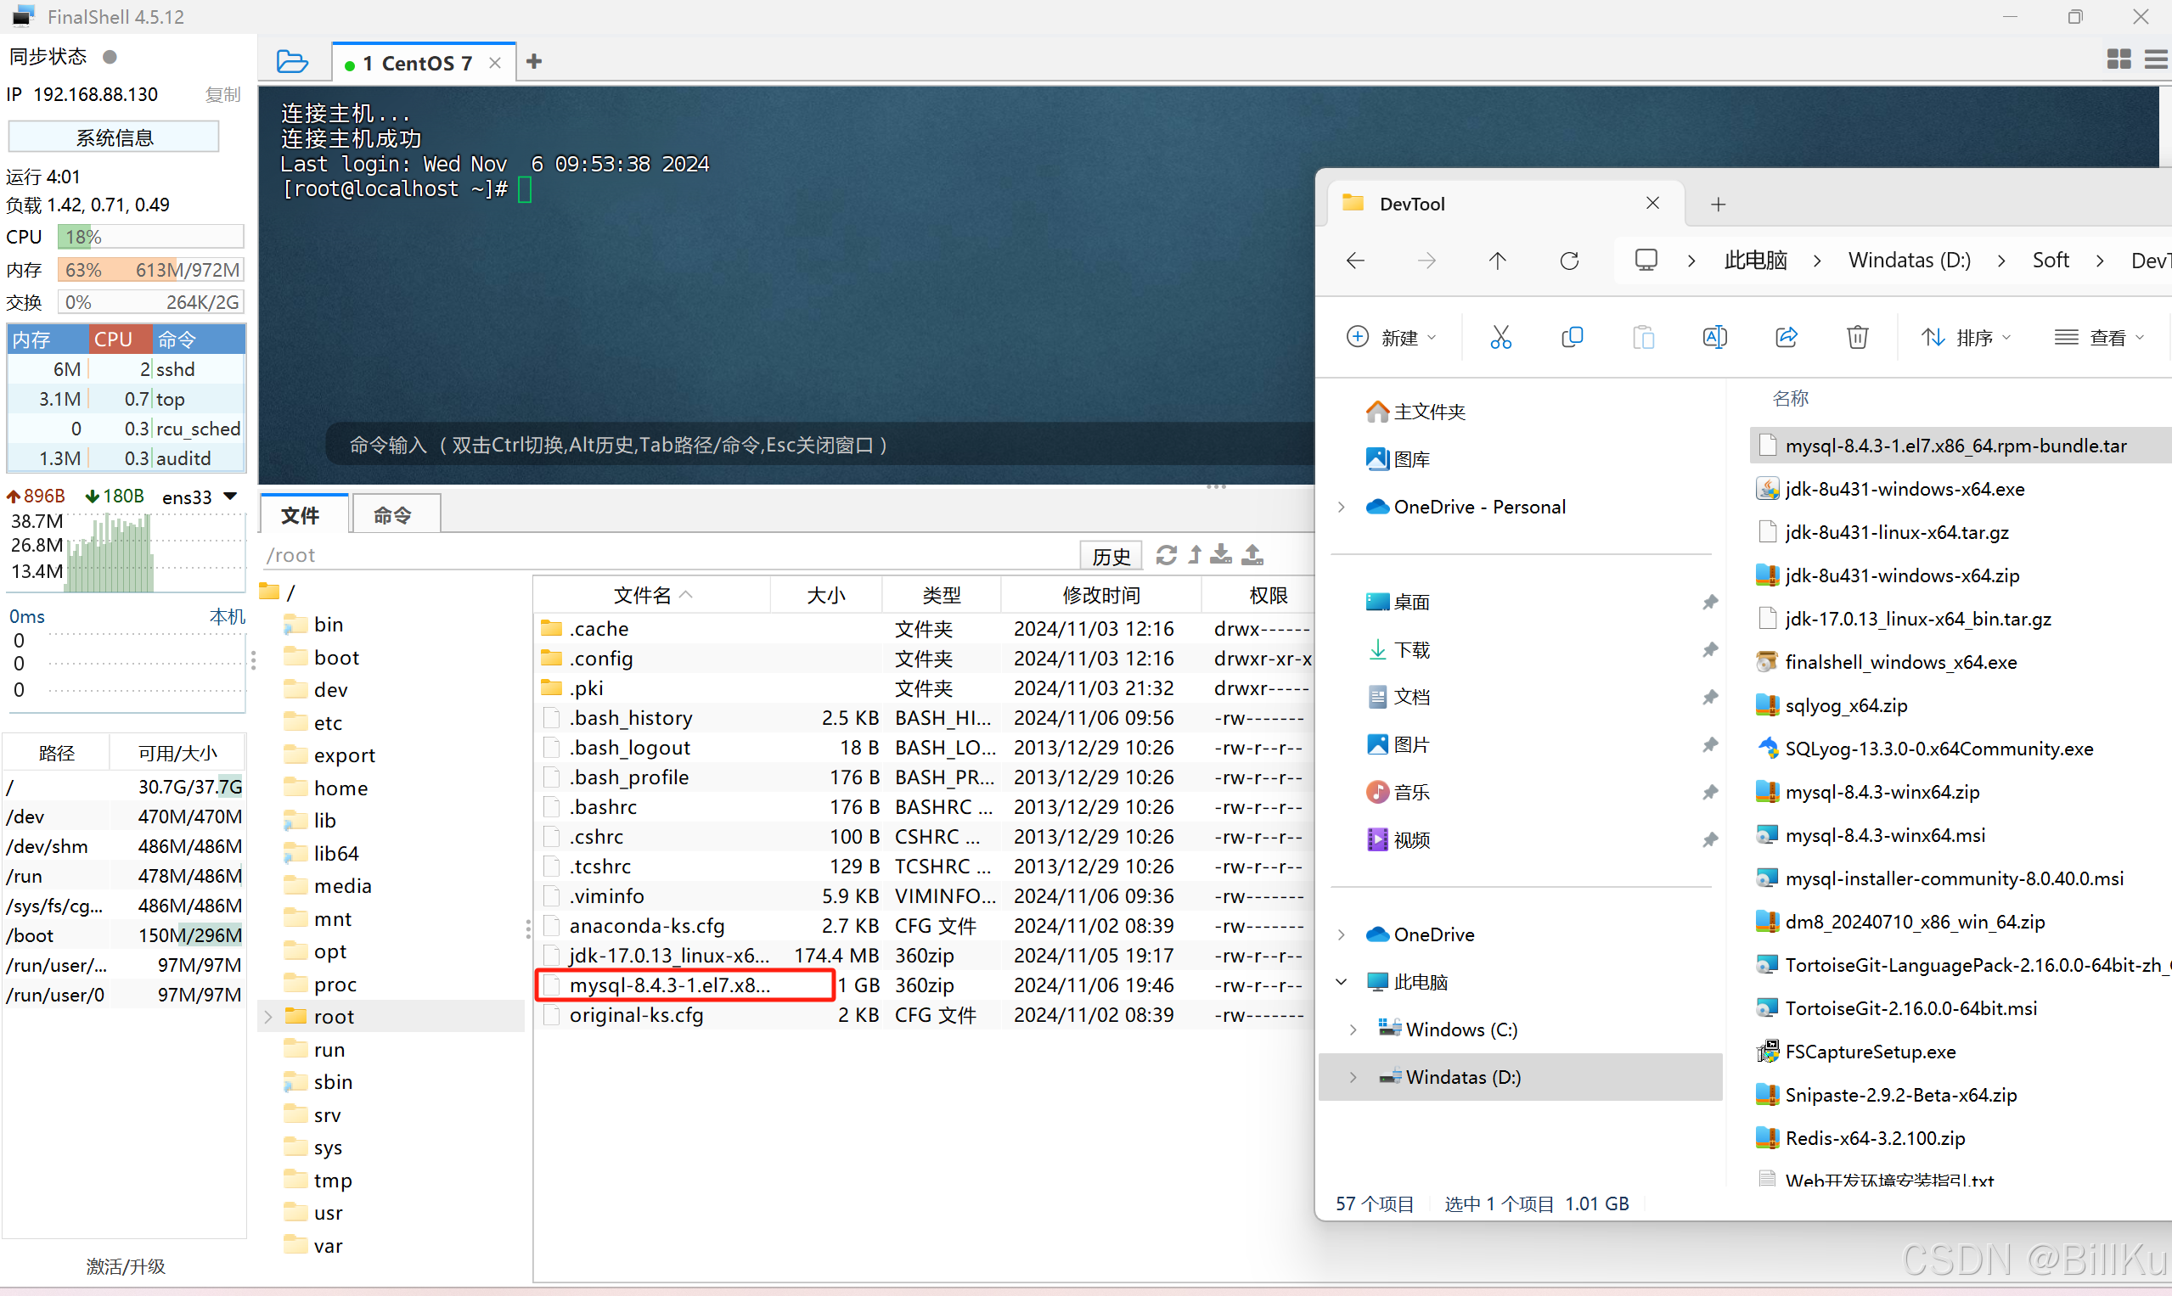Click the download file icon in FinalShell

[x=1221, y=554]
